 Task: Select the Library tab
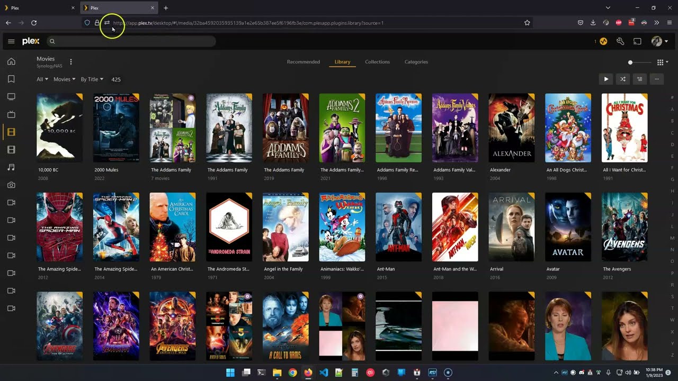[x=342, y=62]
